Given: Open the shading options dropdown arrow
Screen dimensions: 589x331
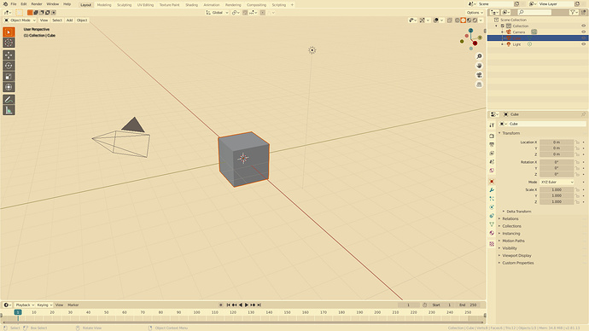Looking at the screenshot, I should pos(481,20).
